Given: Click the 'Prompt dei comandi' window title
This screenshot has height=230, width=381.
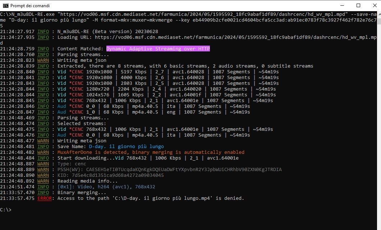Looking at the screenshot, I should tap(30, 6).
